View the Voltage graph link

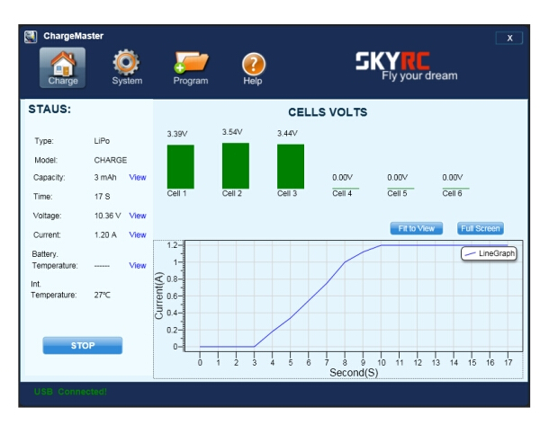(x=138, y=216)
